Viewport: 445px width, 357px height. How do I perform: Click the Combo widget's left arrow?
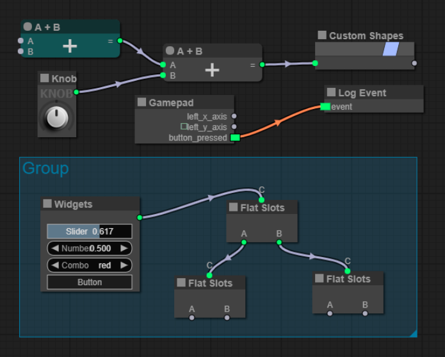pyautogui.click(x=54, y=265)
